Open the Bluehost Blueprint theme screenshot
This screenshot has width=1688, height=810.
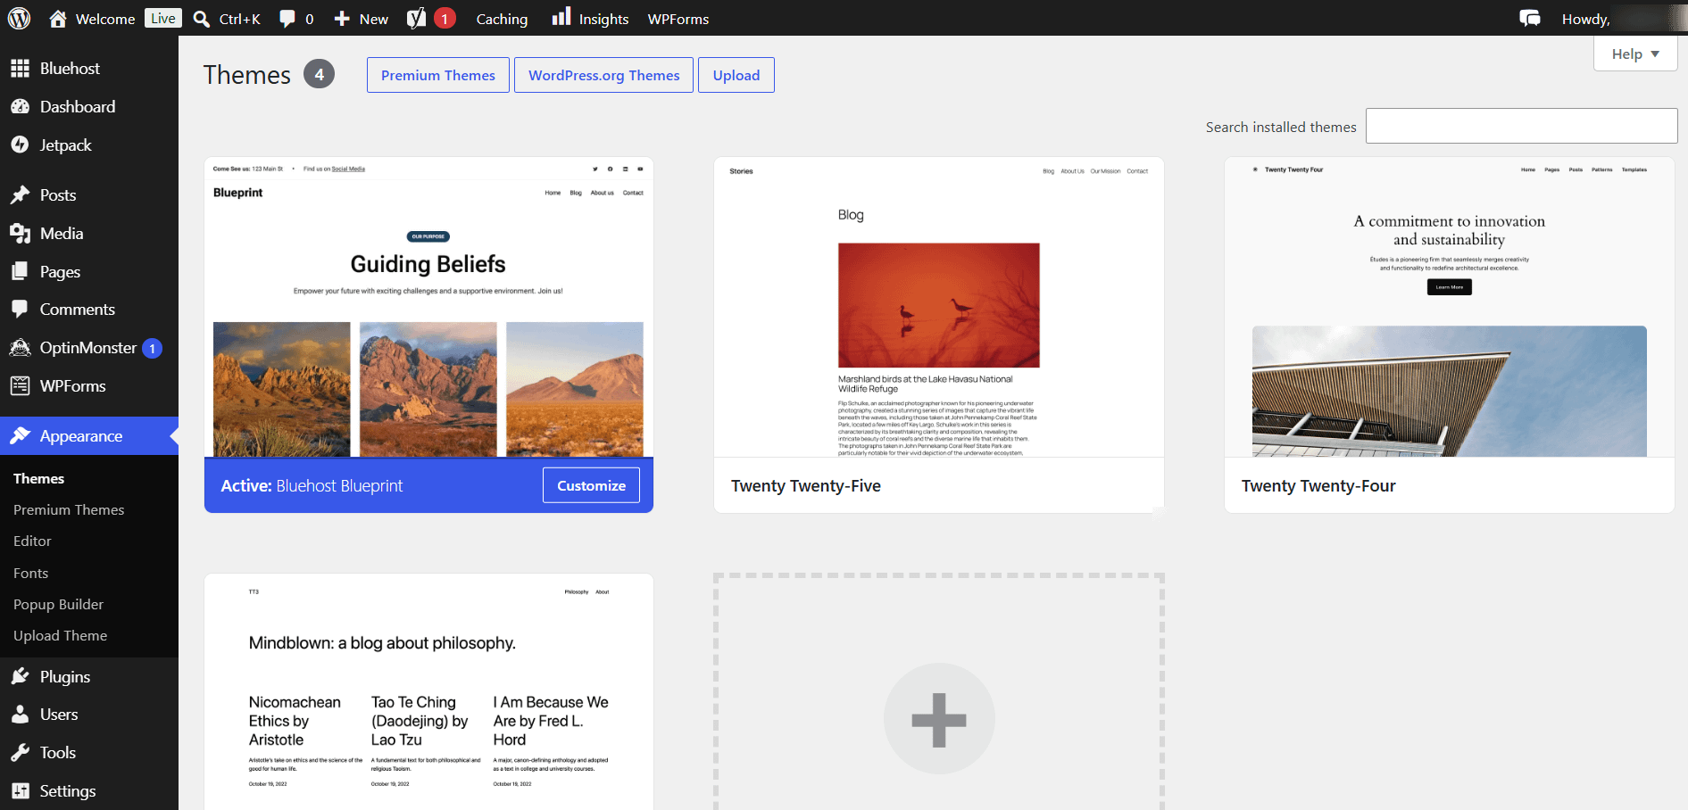428,307
